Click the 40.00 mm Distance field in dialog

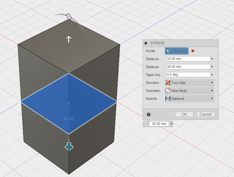188,67
